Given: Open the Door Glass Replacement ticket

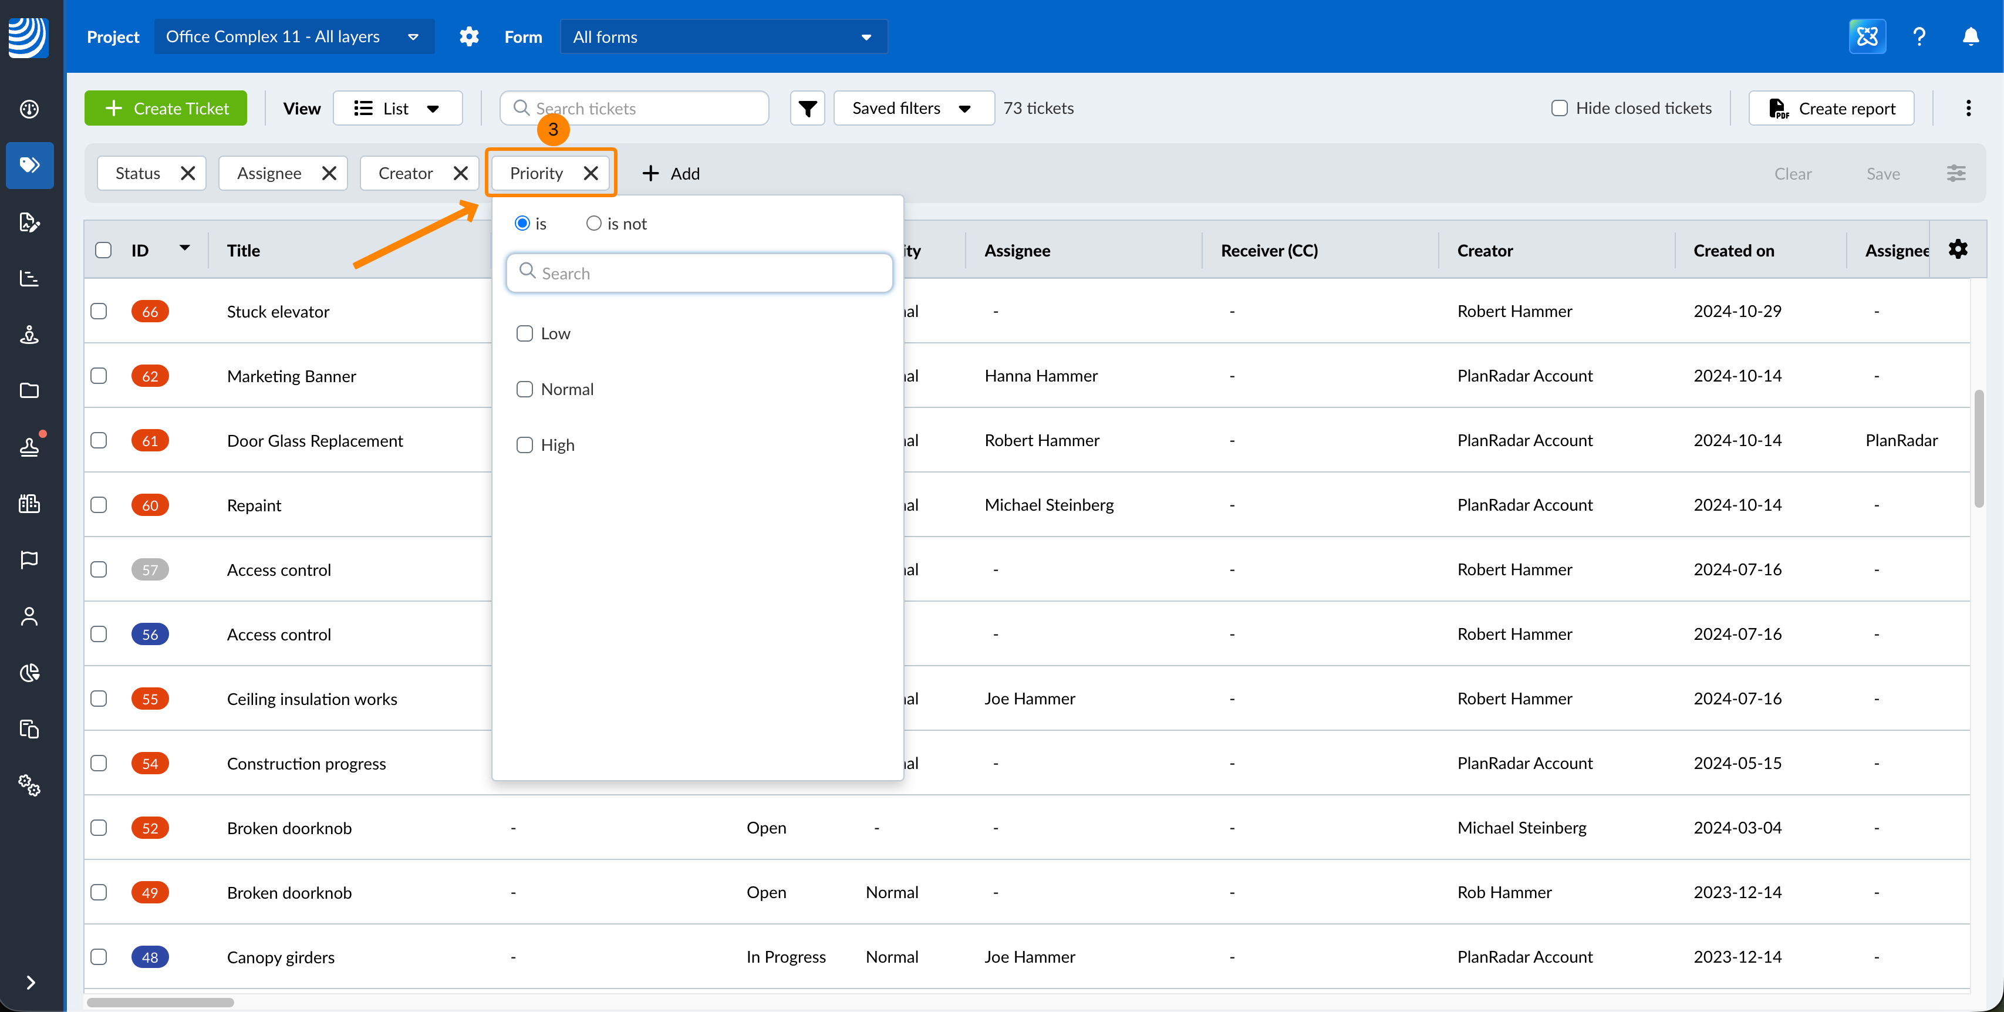Looking at the screenshot, I should 314,441.
